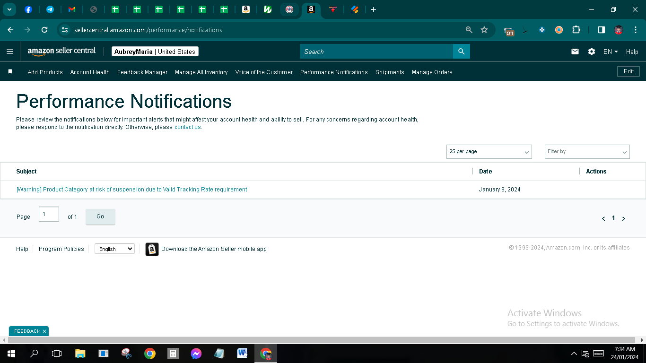Open the Seller Central mail messages icon
The image size is (646, 363).
575,52
